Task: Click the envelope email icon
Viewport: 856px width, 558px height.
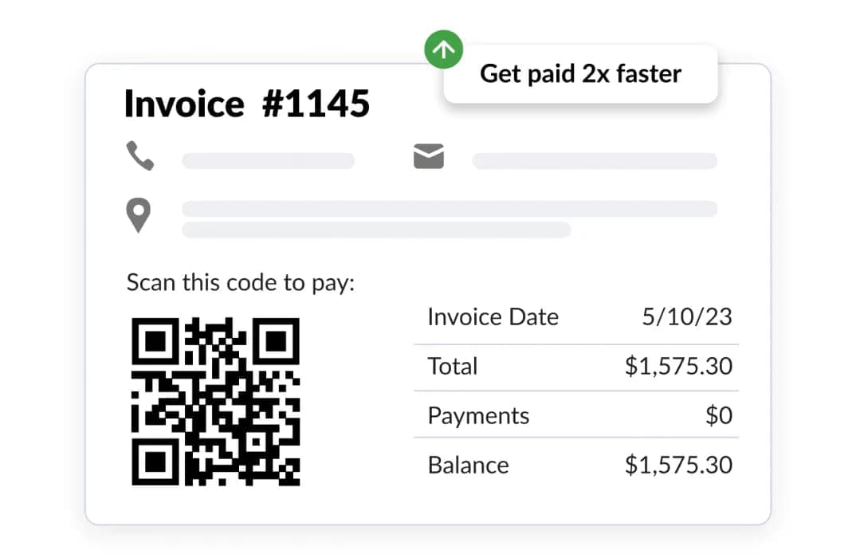Action: 429,156
